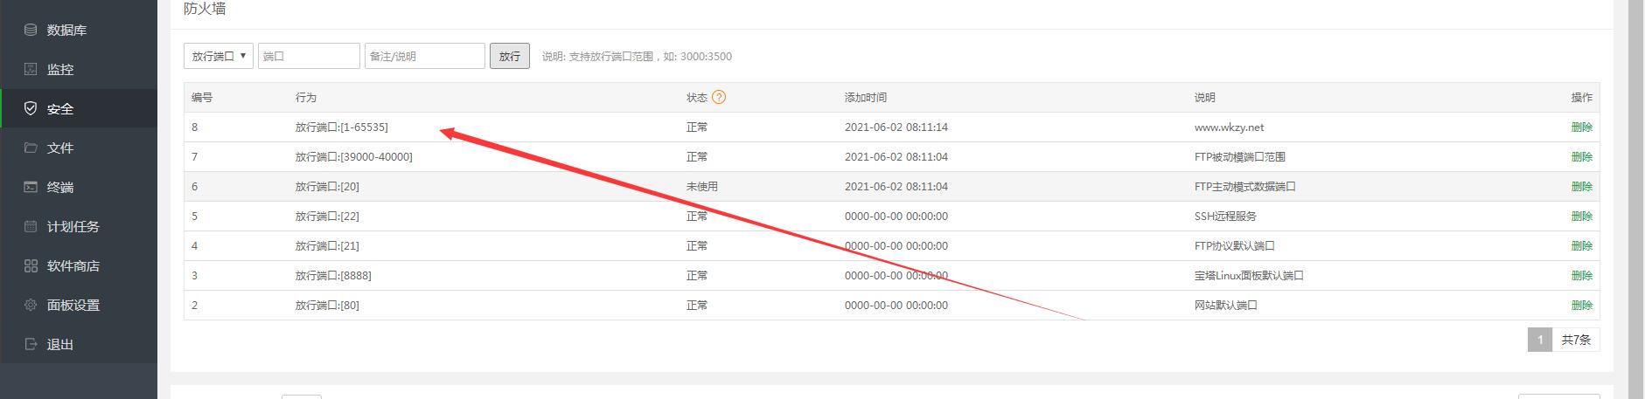This screenshot has height=399, width=1645.
Task: Click the software store grid icon
Action: click(x=31, y=265)
